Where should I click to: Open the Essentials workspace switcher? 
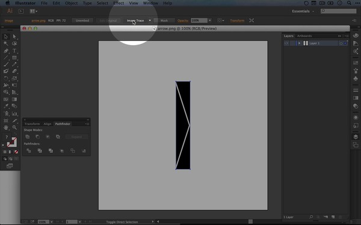(303, 11)
